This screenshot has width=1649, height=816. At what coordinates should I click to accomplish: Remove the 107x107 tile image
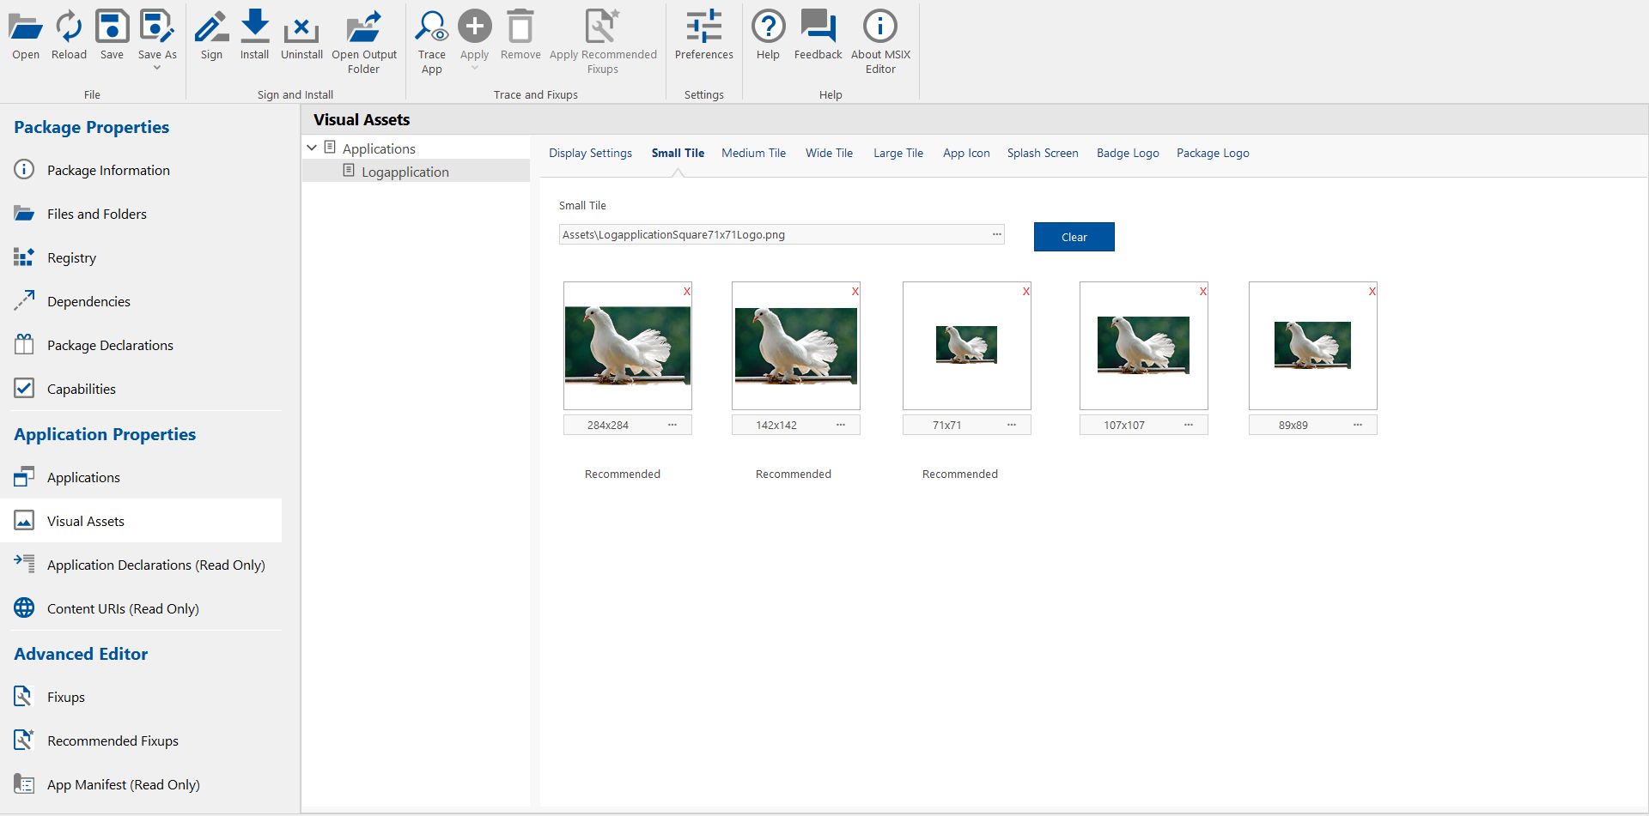[1202, 292]
